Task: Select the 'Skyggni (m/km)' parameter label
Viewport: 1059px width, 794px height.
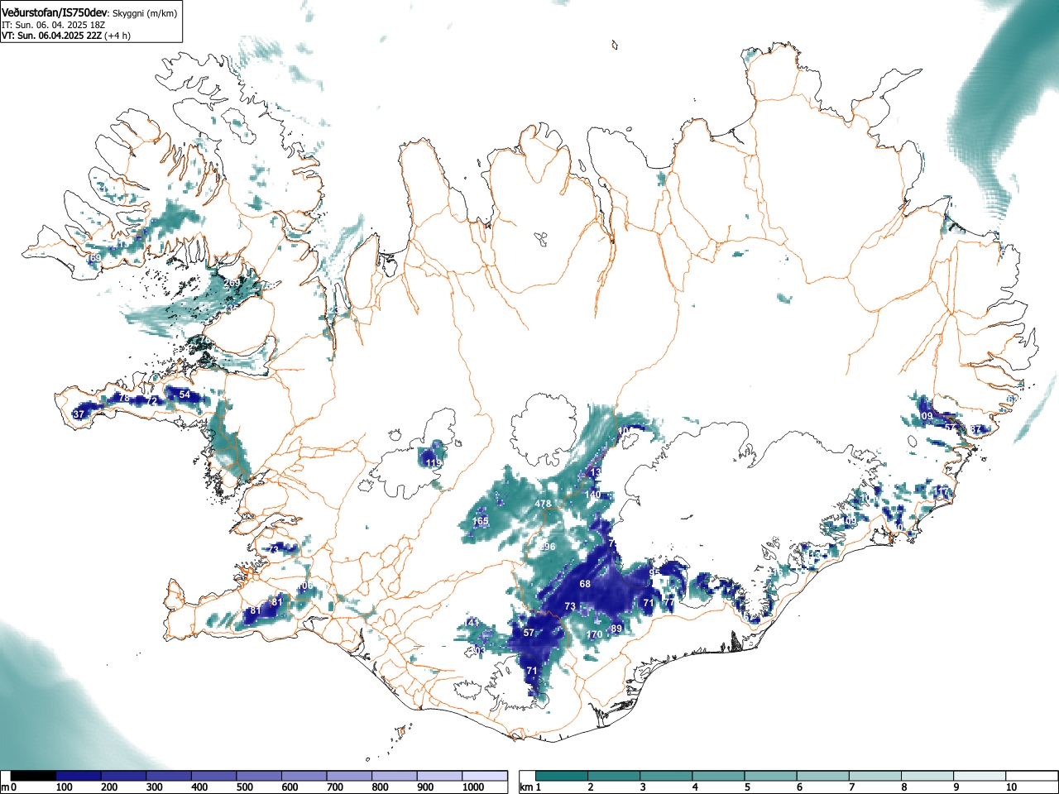Action: 143,13
